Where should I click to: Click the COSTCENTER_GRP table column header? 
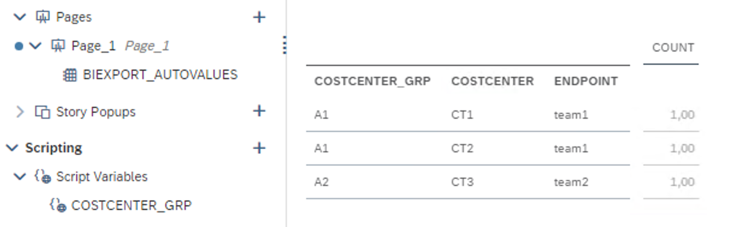click(373, 81)
